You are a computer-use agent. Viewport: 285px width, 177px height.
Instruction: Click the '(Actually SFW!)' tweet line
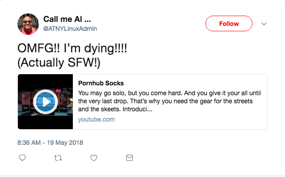point(59,63)
